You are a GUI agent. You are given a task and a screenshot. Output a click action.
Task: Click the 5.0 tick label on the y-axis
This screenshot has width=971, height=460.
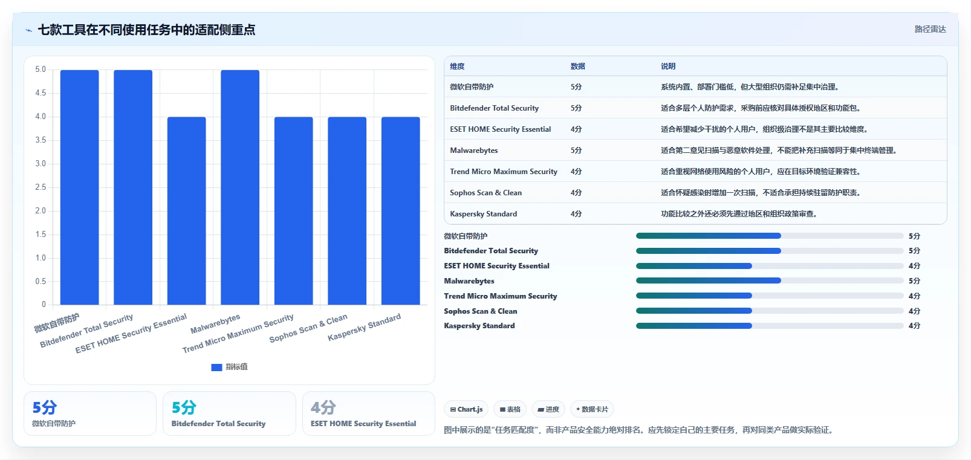click(x=41, y=70)
